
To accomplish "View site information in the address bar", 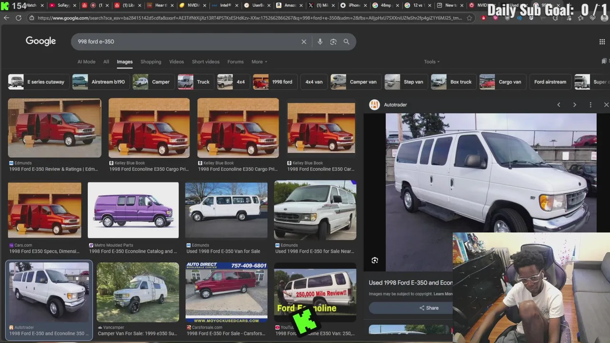I will click(x=31, y=18).
